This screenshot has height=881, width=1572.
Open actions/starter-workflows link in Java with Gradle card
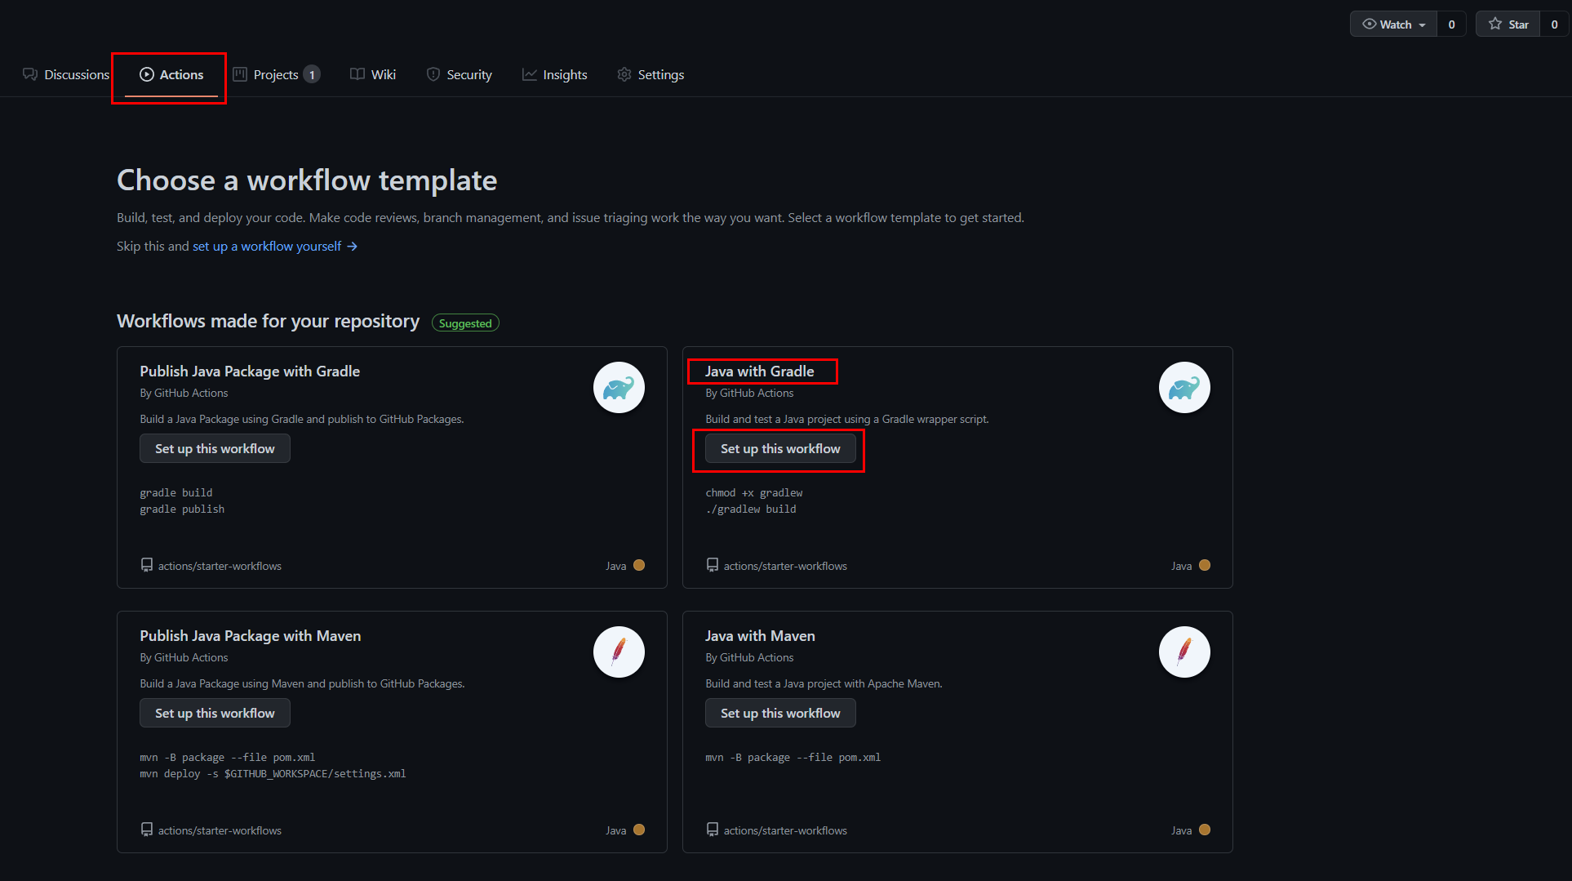tap(785, 566)
